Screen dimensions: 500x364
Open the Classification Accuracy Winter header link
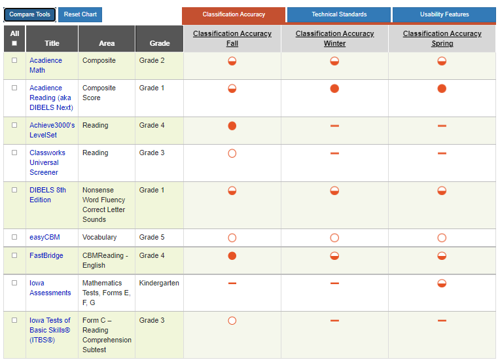point(334,38)
